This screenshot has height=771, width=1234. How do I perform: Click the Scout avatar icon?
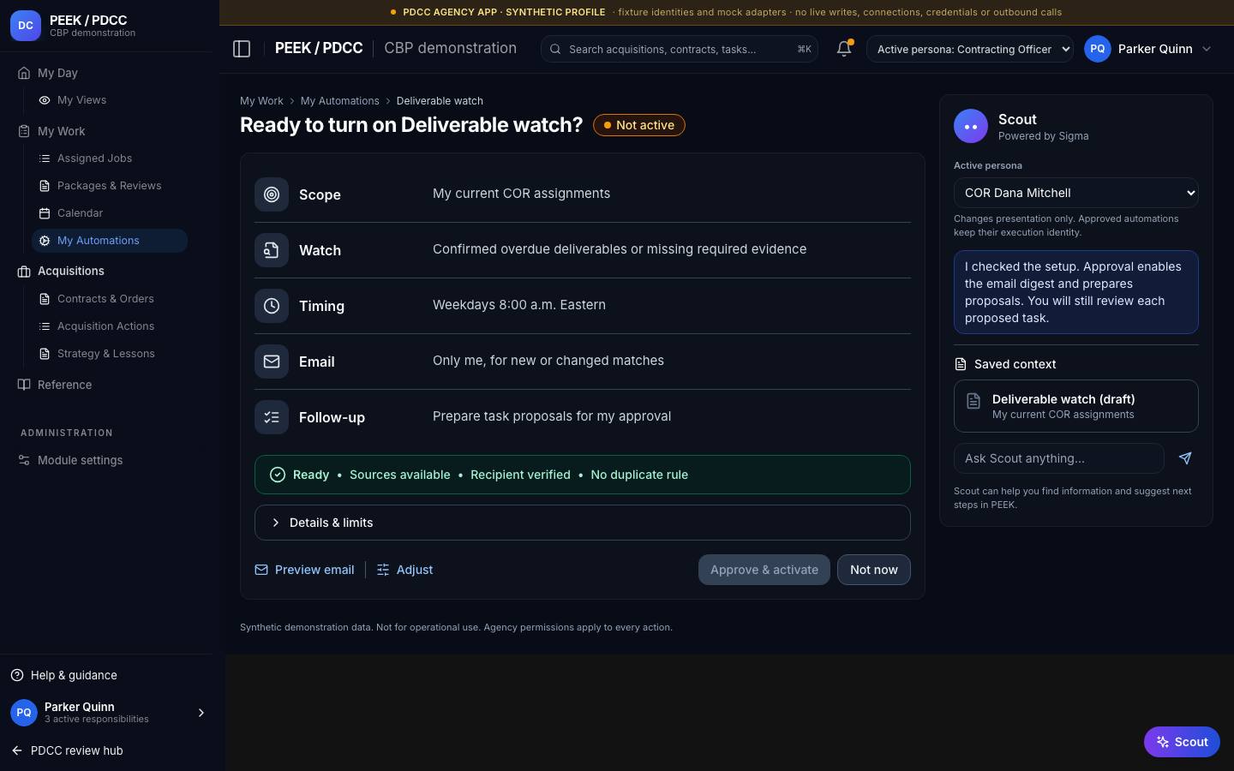pyautogui.click(x=971, y=126)
